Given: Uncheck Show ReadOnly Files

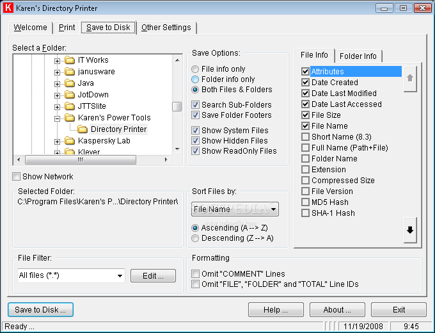Looking at the screenshot, I should [x=234, y=150].
